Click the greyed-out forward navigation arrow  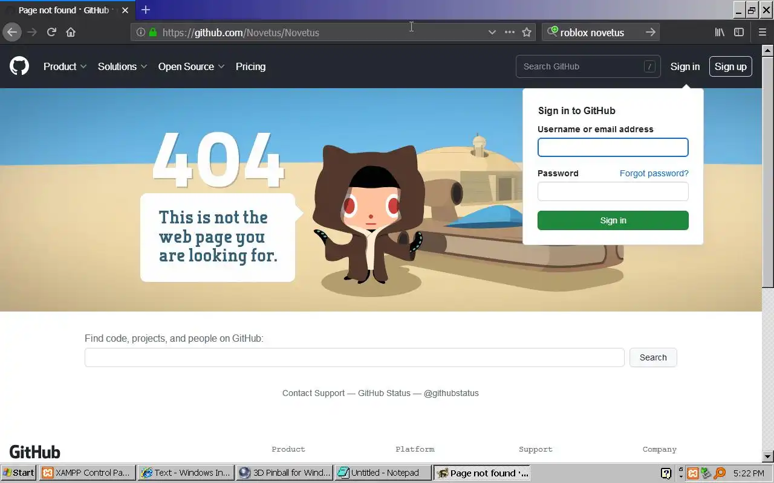click(32, 32)
